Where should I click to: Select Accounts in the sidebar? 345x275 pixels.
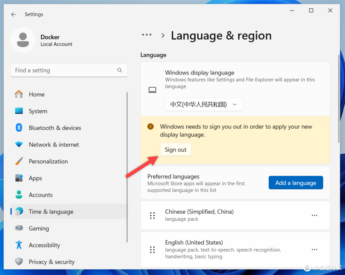[69, 195]
